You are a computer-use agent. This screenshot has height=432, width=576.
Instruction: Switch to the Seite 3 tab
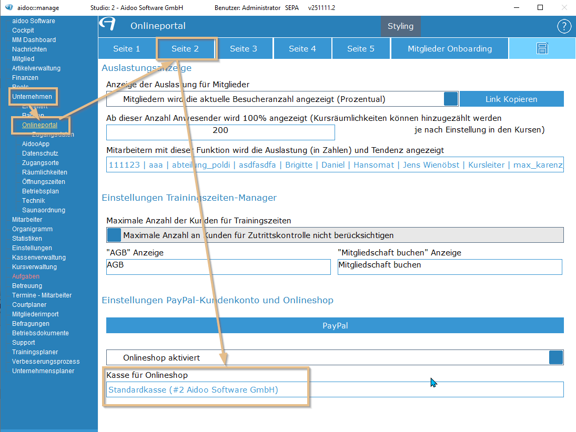click(x=244, y=49)
